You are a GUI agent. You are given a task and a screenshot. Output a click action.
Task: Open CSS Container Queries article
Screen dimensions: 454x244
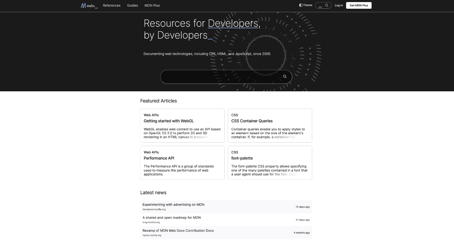tap(252, 121)
